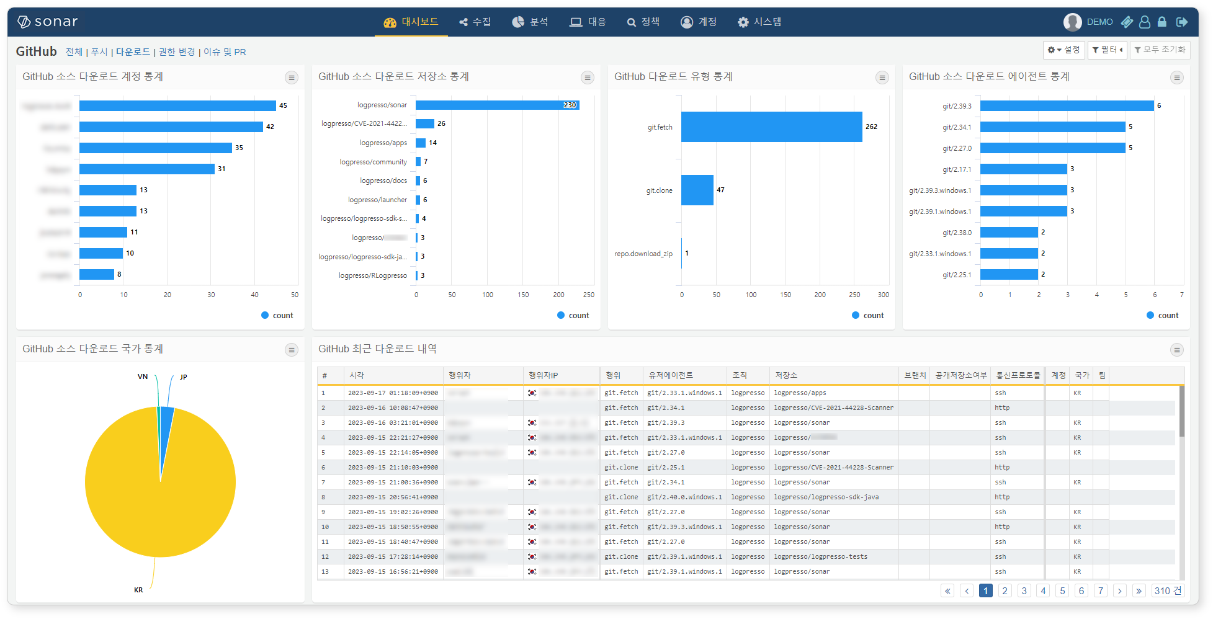Click the sonar logo
The width and height of the screenshot is (1213, 619).
coord(47,22)
